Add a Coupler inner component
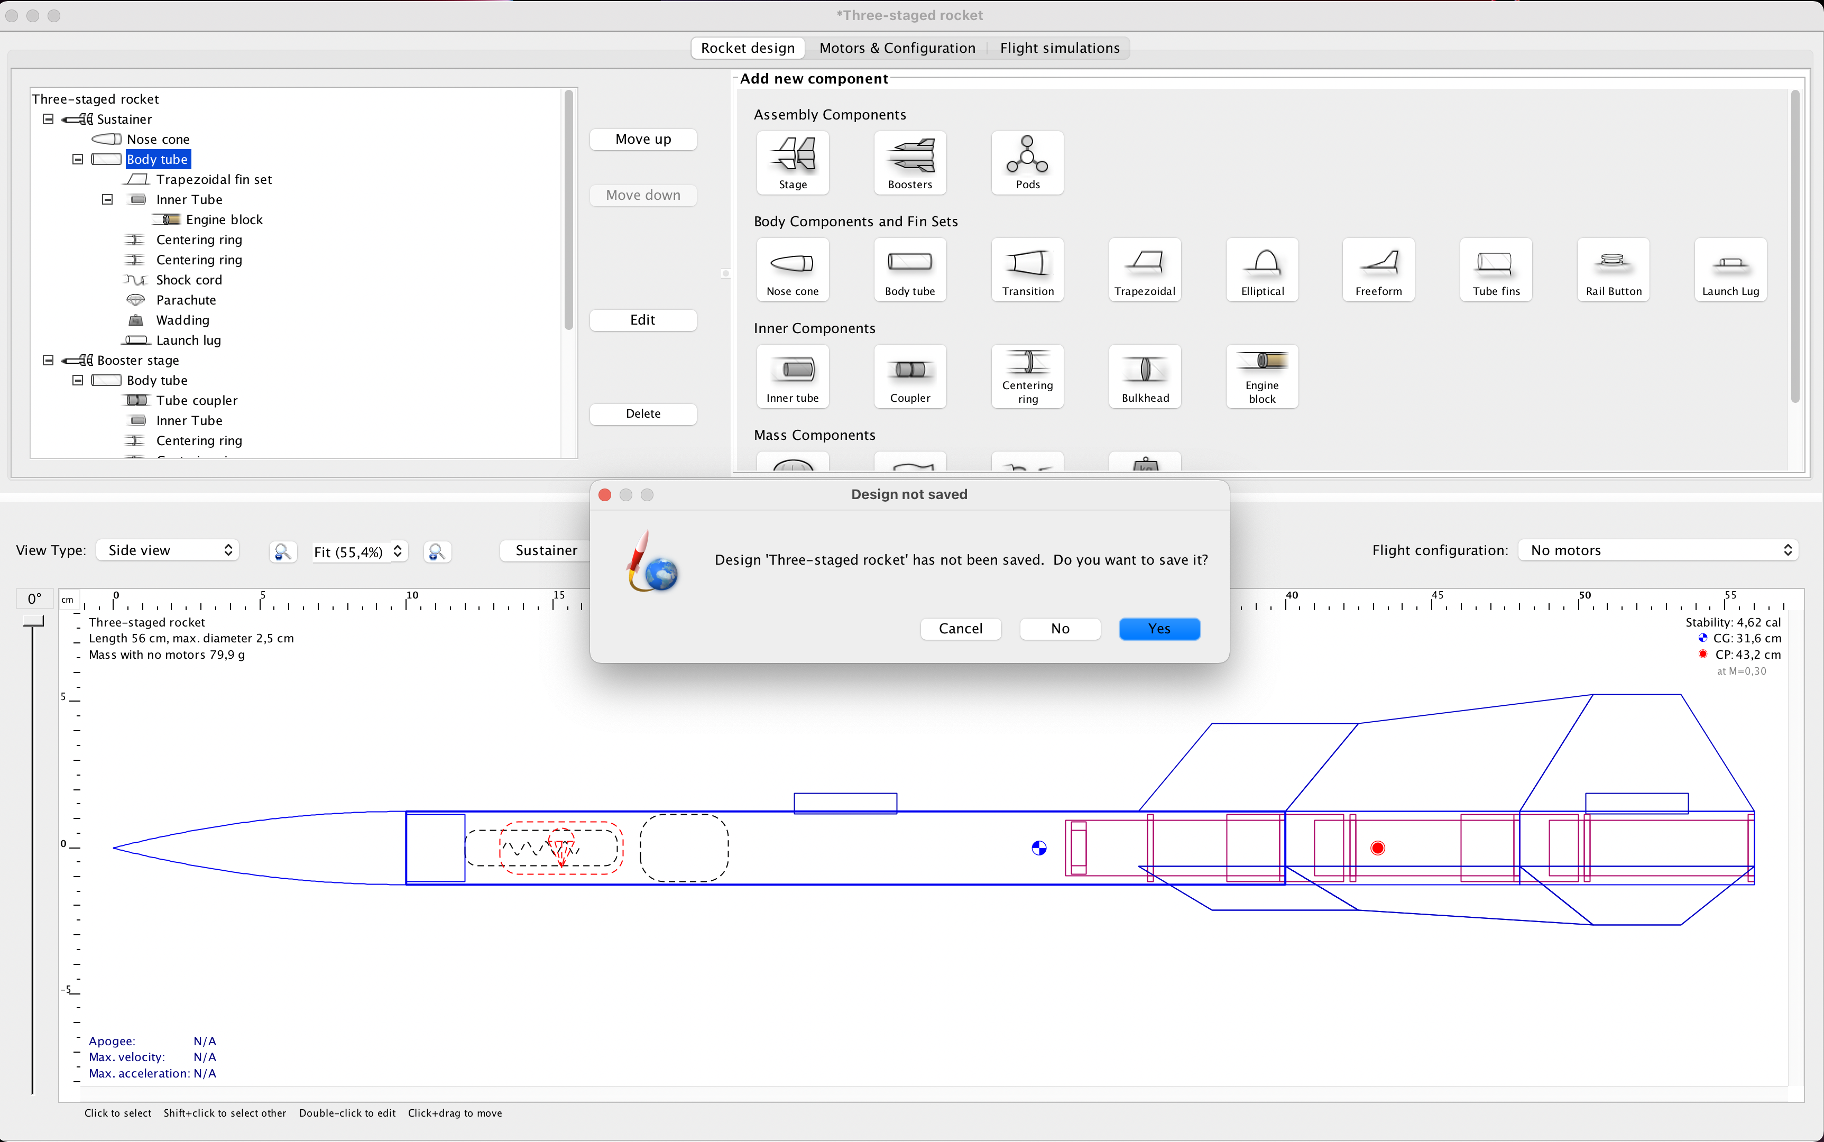The height and width of the screenshot is (1142, 1824). click(909, 377)
